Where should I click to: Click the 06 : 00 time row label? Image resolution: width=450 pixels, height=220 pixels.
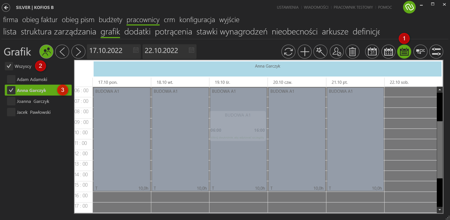coord(82,91)
